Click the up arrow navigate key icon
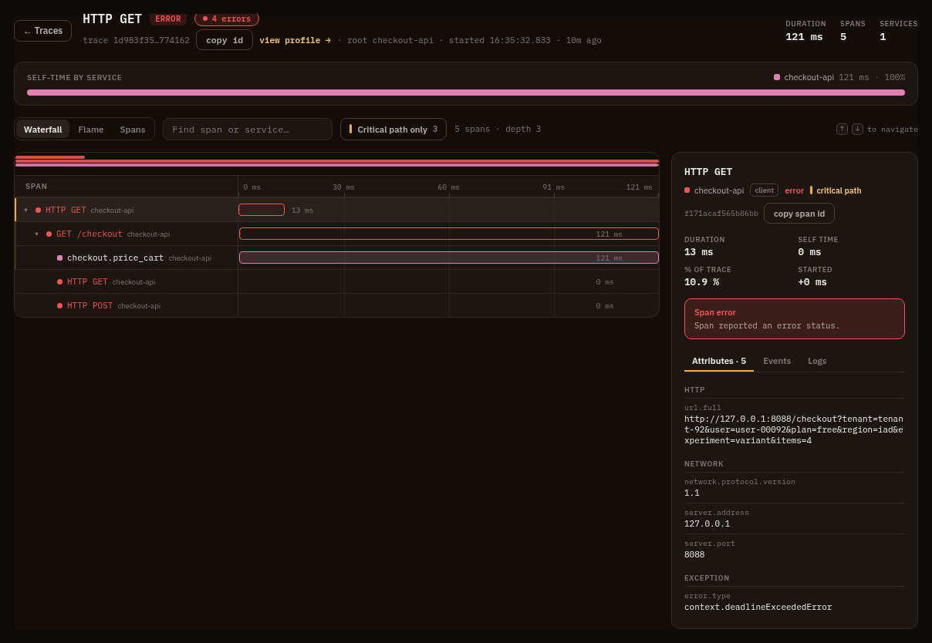 pos(842,130)
